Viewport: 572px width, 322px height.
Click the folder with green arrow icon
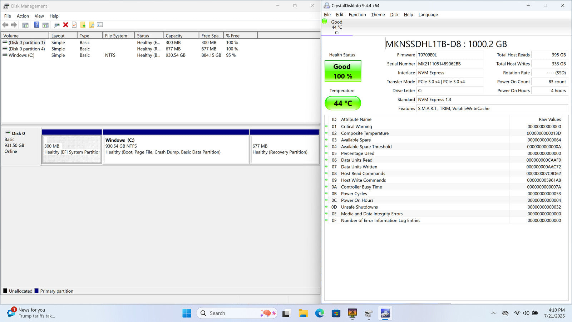(83, 25)
